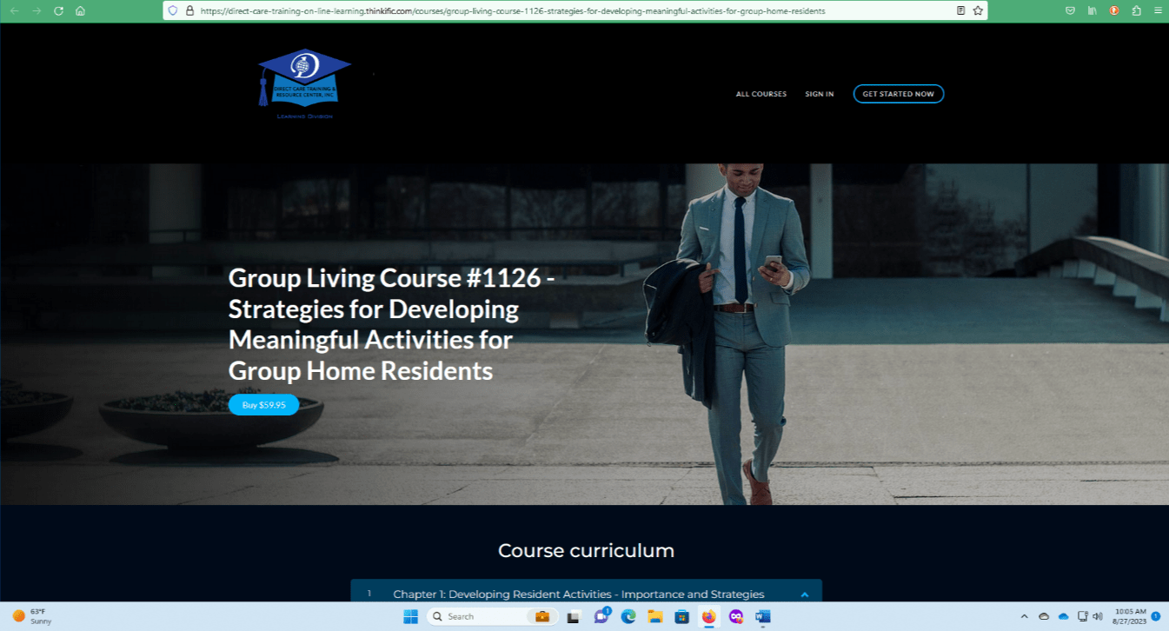
Task: Open File Explorer from the taskbar
Action: [x=654, y=616]
